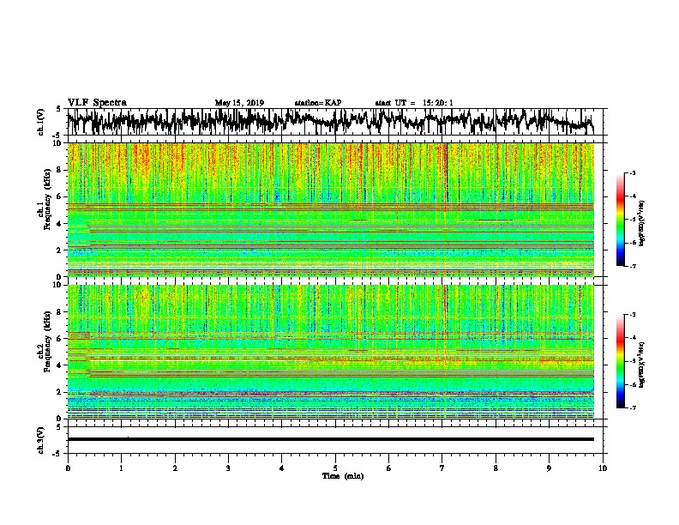This screenshot has height=525, width=679.
Task: Click the "ch.1(V)" waveform axis label
Action: pyautogui.click(x=40, y=122)
